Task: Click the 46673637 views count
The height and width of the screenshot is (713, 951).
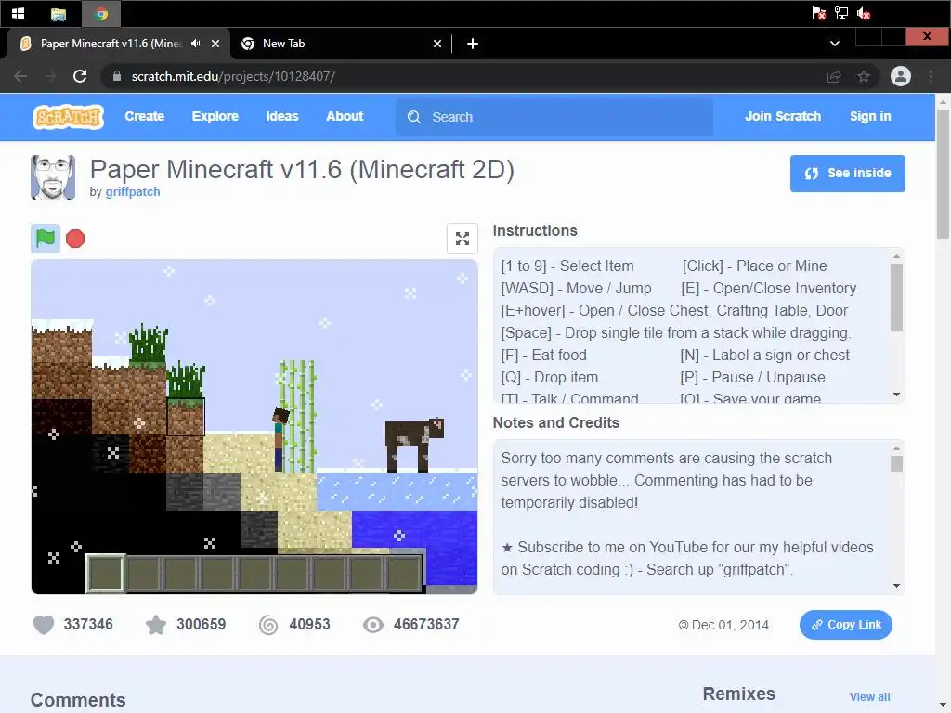Action: (425, 625)
